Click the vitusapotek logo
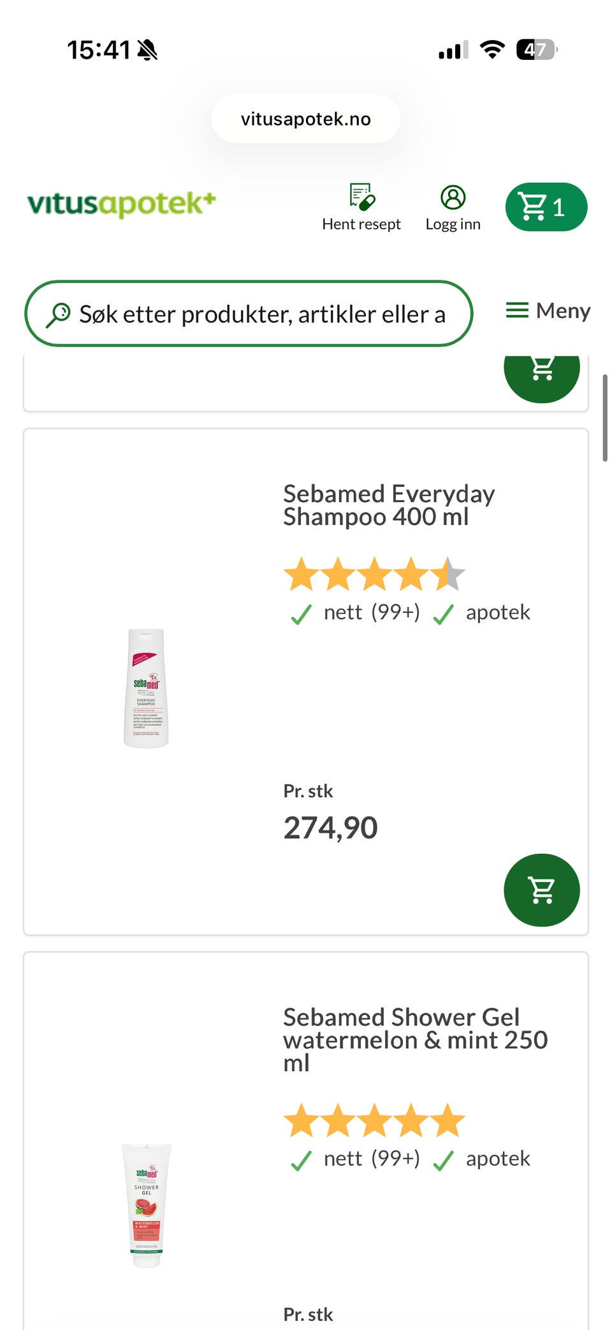This screenshot has height=1330, width=612. point(121,204)
